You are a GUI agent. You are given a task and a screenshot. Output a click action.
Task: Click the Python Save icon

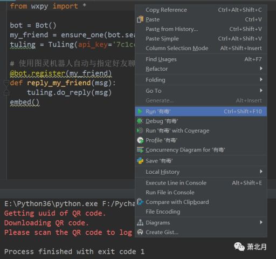140,161
